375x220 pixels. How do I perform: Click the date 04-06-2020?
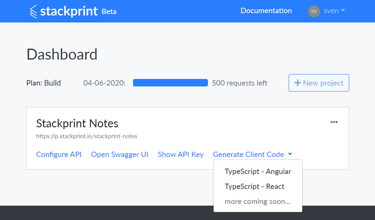104,83
